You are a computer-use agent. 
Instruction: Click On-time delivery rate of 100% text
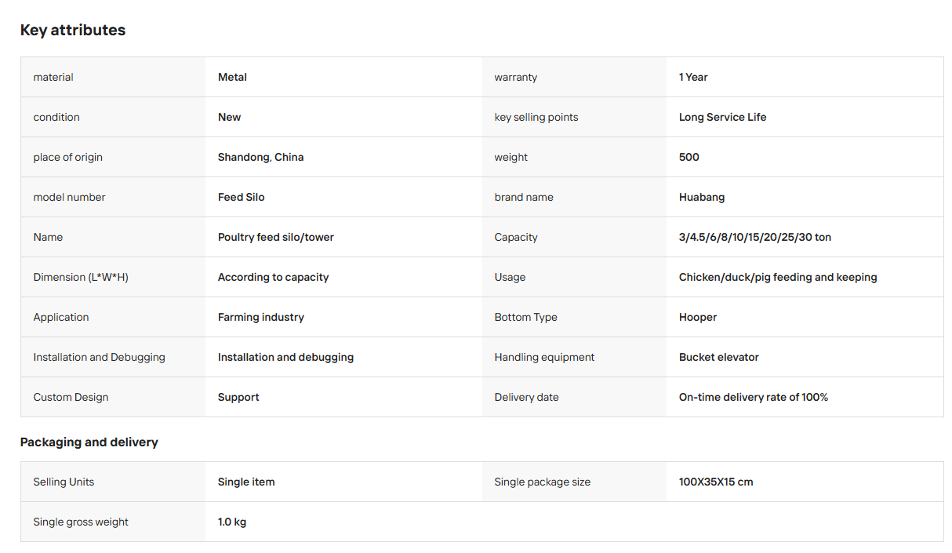click(754, 397)
